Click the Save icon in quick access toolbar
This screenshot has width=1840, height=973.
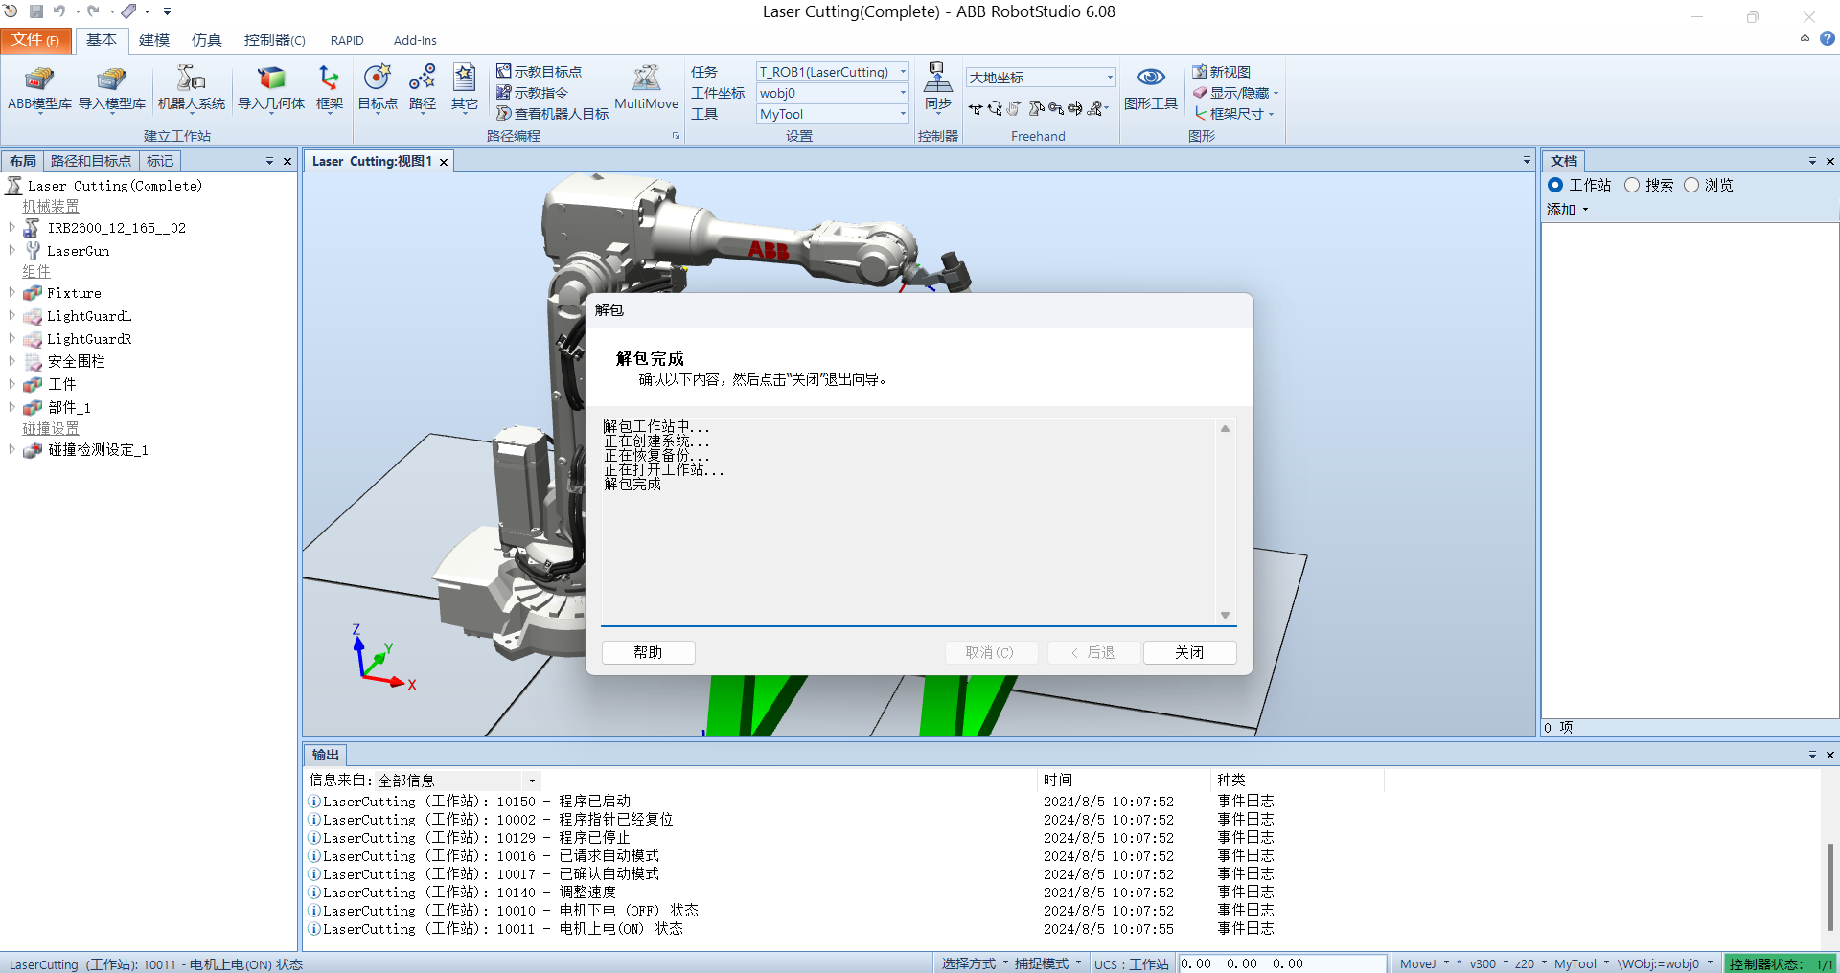(35, 11)
